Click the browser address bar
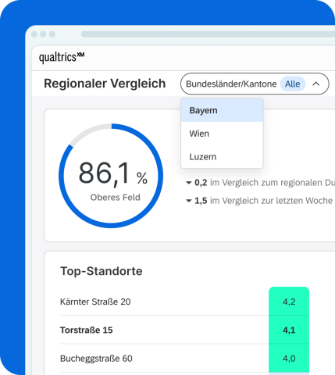 [x=208, y=34]
